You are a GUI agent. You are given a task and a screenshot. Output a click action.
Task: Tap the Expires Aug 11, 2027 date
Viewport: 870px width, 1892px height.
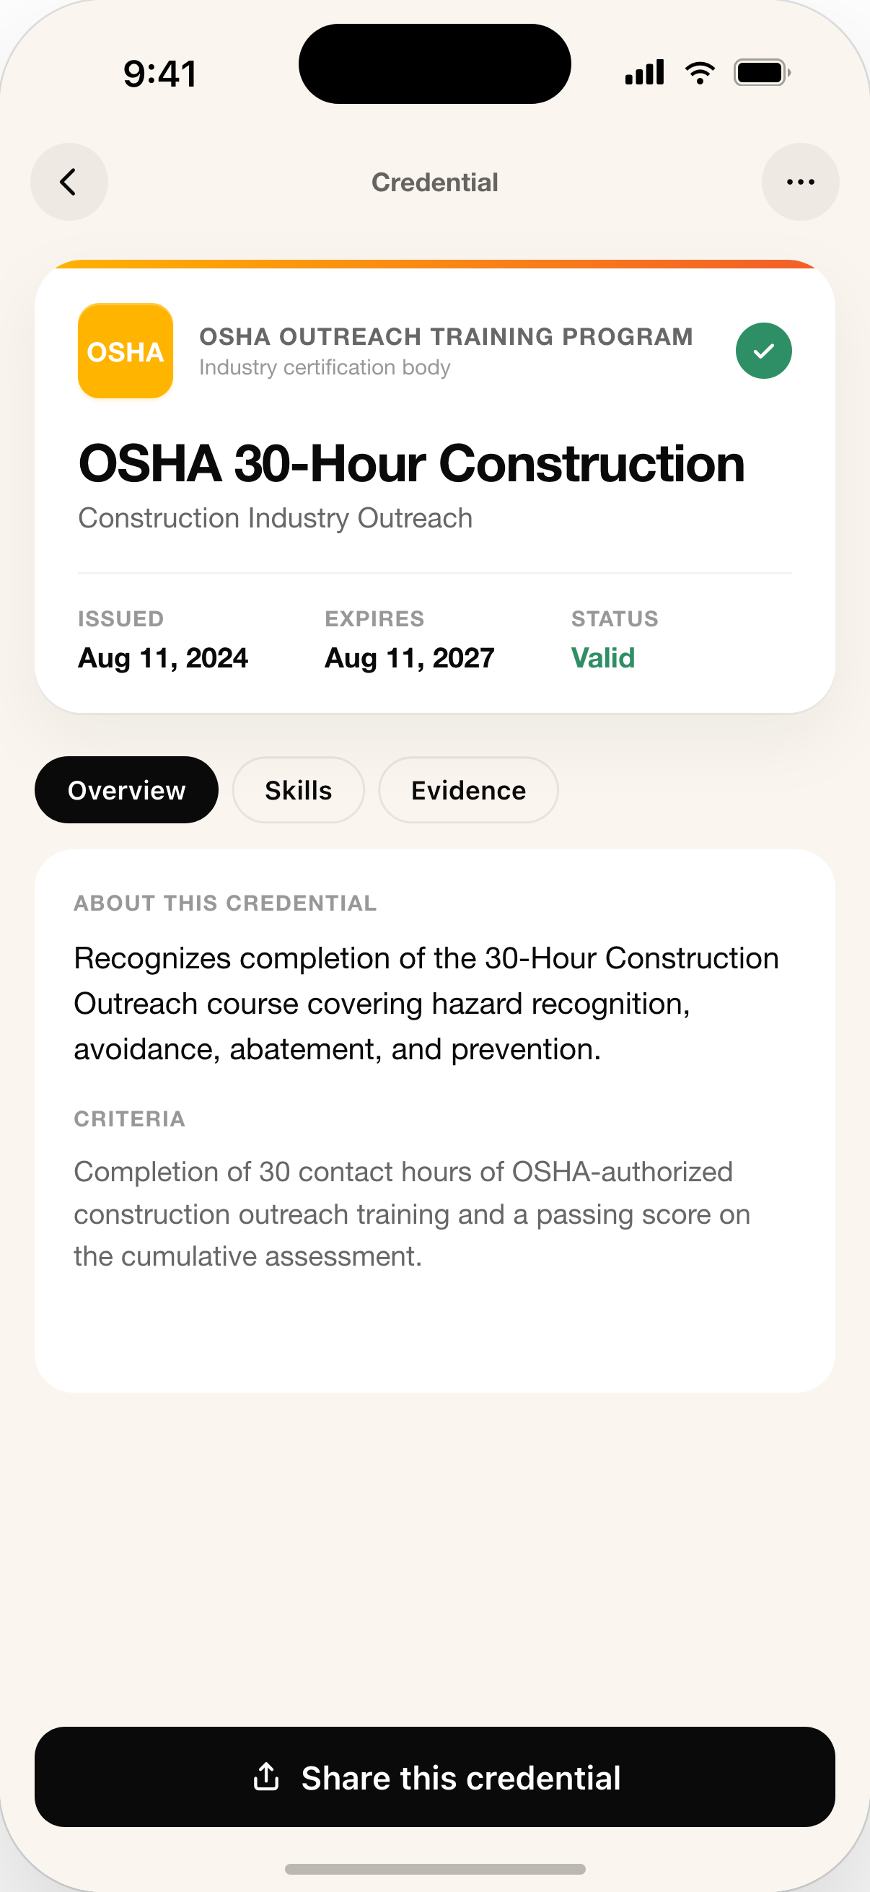[x=410, y=658]
